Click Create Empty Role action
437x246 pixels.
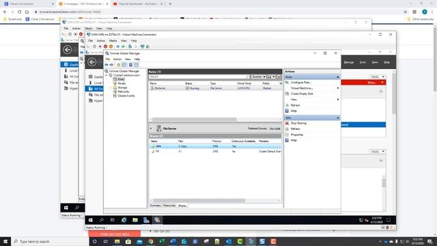pos(302,94)
